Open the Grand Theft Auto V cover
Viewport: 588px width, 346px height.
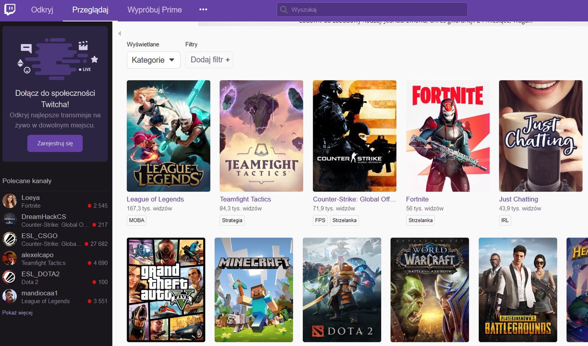(x=166, y=290)
